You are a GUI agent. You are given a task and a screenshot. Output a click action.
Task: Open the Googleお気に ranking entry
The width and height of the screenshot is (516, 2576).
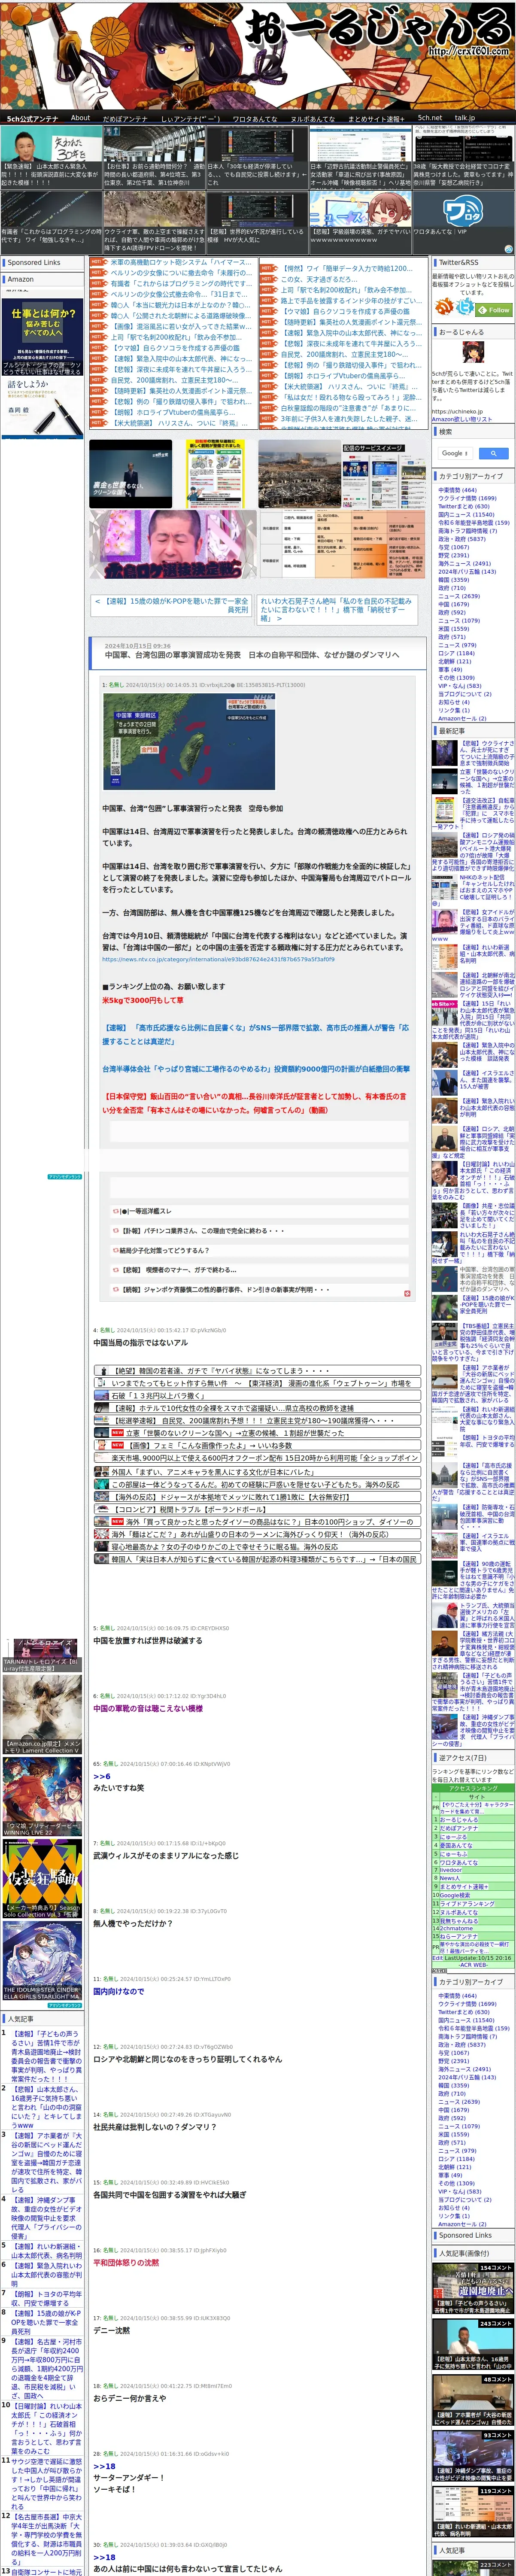[x=455, y=1895]
